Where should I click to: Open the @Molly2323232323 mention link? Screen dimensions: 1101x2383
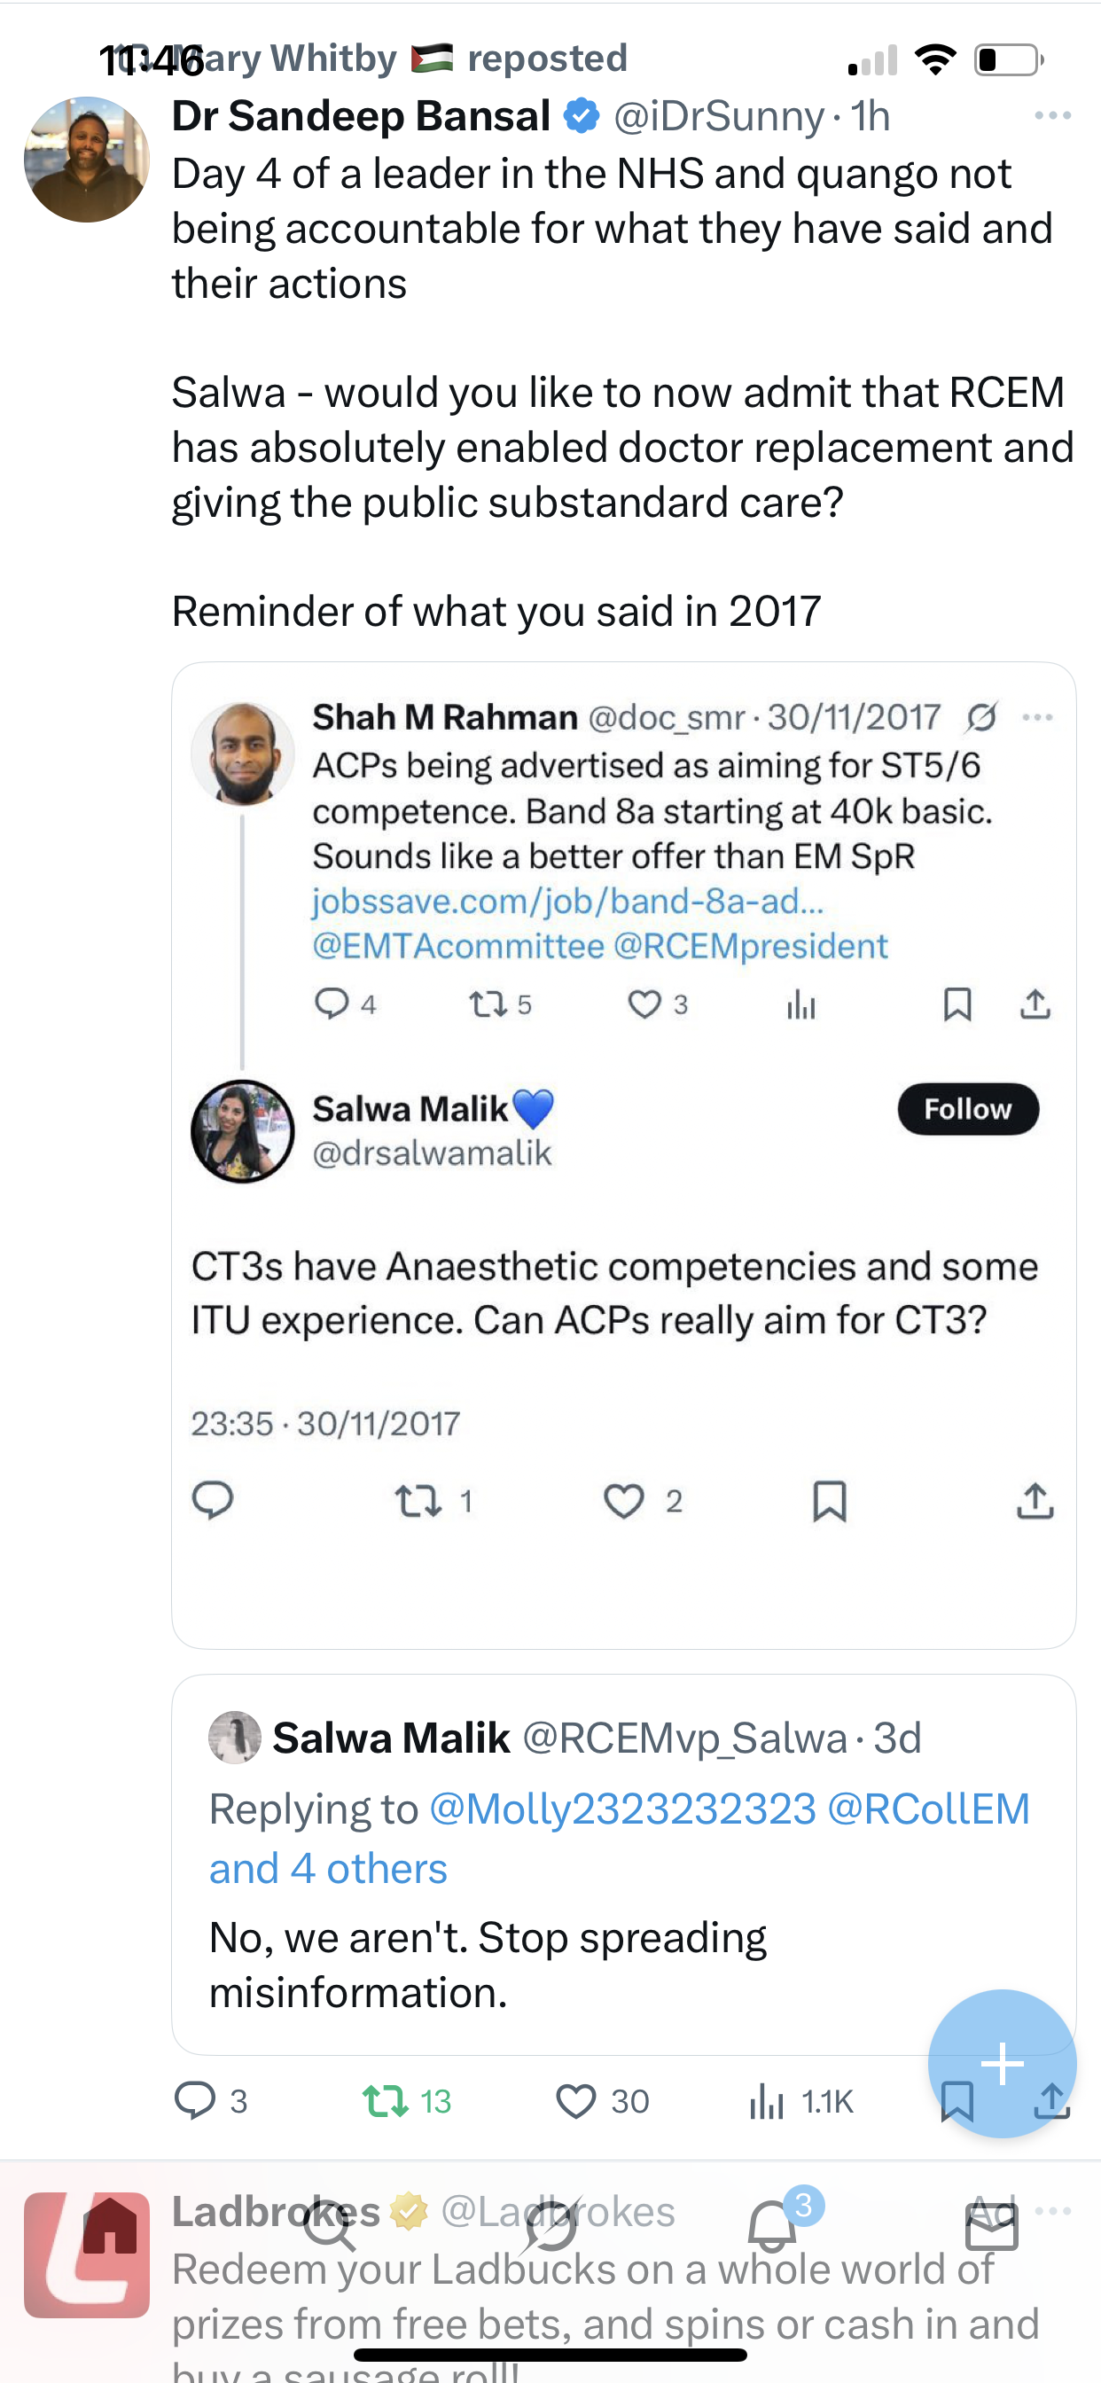pyautogui.click(x=622, y=1809)
